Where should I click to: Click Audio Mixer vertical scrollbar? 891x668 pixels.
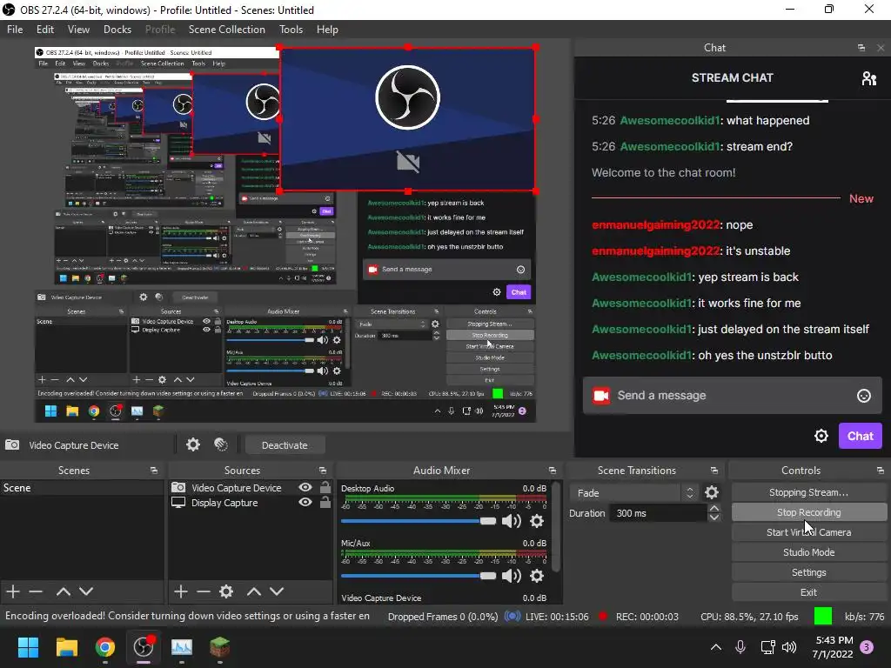click(x=556, y=526)
